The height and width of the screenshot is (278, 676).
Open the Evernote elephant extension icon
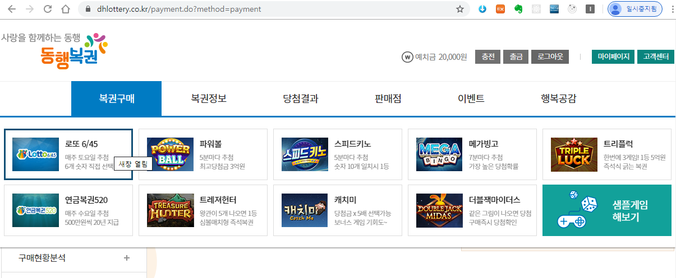click(x=519, y=9)
